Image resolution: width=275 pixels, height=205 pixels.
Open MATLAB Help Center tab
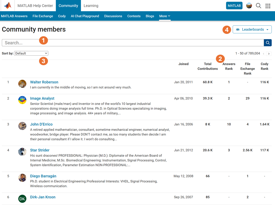coord(35,6)
